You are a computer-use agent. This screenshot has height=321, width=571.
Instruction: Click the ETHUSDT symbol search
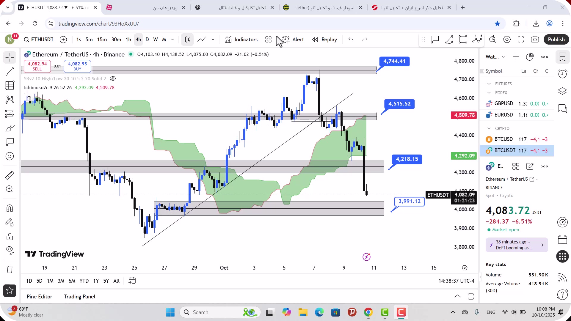point(39,40)
